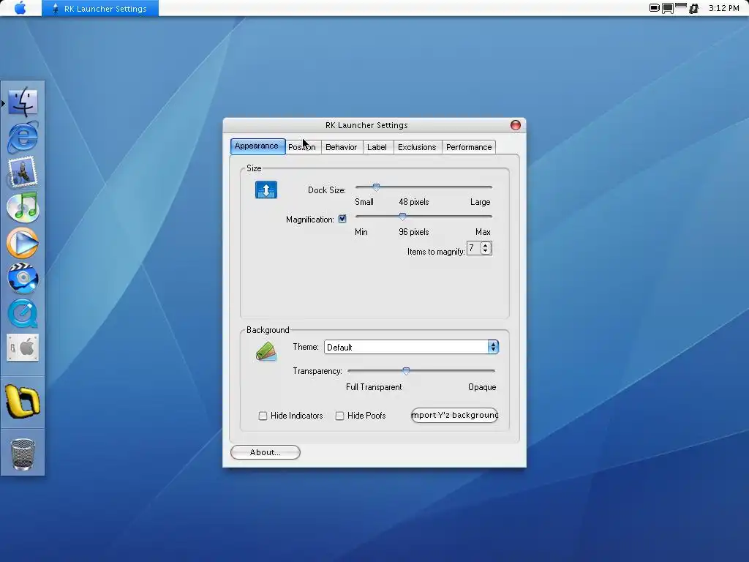Open System Preferences apple switch icon

23,348
